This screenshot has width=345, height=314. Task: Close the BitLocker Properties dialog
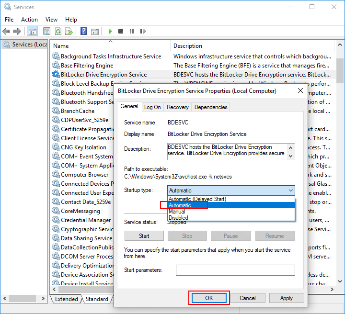[x=300, y=90]
